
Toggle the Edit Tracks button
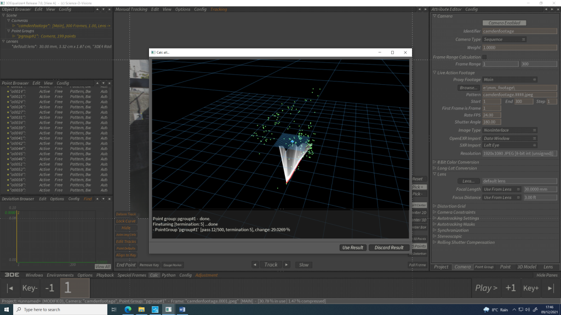pos(126,241)
